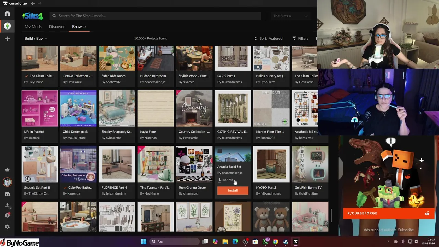
Task: Click the Safari Kids Room title
Action: tap(114, 76)
